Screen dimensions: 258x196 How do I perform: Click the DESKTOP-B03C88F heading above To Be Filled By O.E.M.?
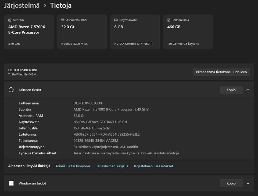pyautogui.click(x=23, y=70)
